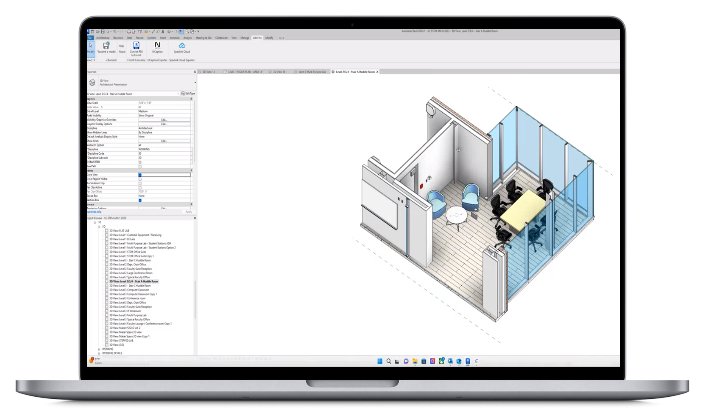Open Revit from the Windows taskbar

pyautogui.click(x=467, y=361)
